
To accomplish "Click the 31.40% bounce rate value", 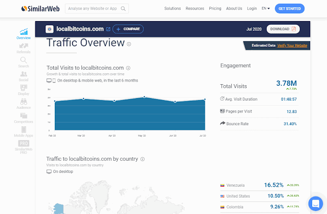I will [290, 124].
